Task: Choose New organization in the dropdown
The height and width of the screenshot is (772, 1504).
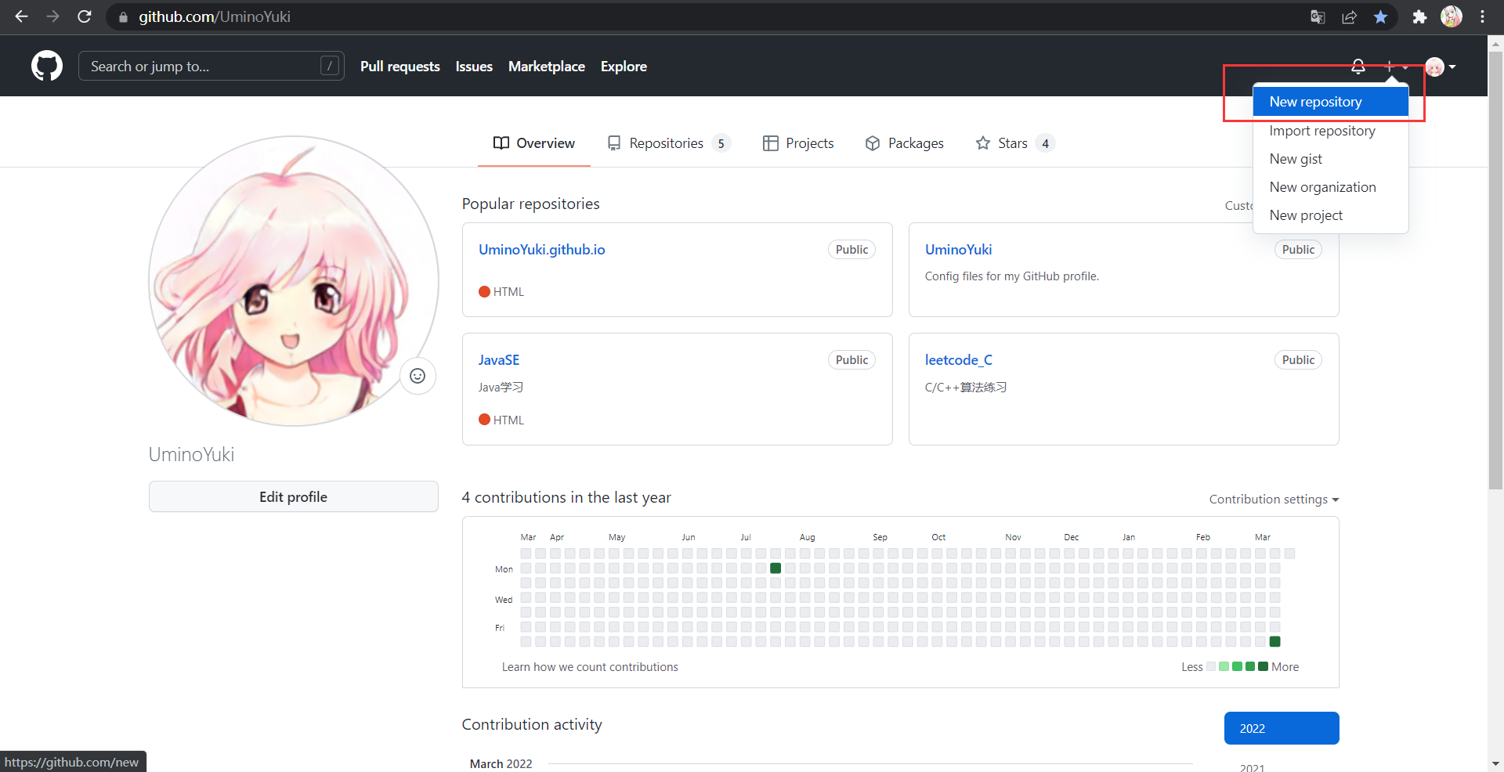Action: tap(1330, 187)
